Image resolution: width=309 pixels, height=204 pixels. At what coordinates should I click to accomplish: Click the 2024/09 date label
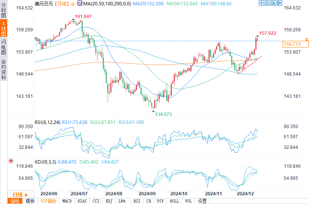click(x=147, y=194)
